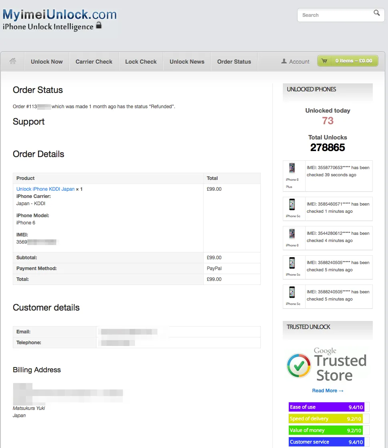Screen dimensions: 388x448
Task: Click the iPhone 6 thumbnail in sidebar
Action: click(x=292, y=234)
